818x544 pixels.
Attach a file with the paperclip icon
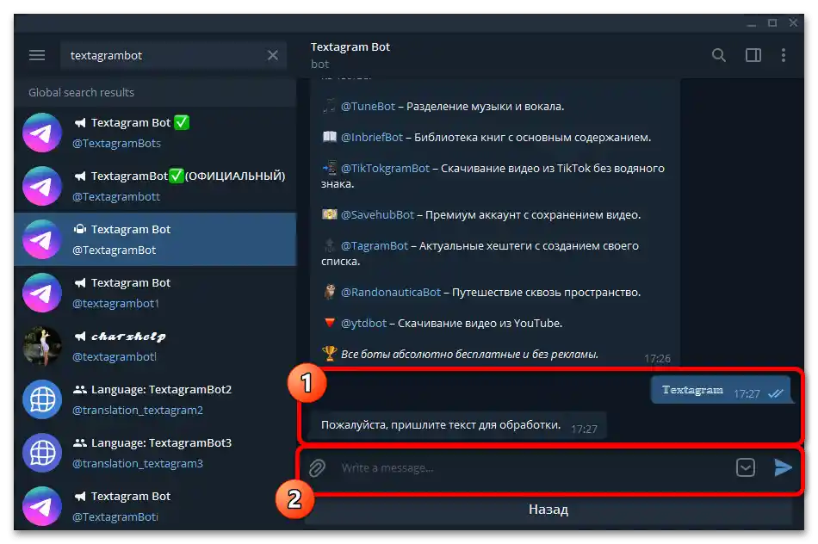317,468
